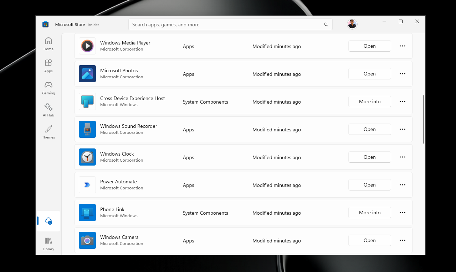This screenshot has width=456, height=272.
Task: Minimize the Microsoft Store window
Action: 384,21
